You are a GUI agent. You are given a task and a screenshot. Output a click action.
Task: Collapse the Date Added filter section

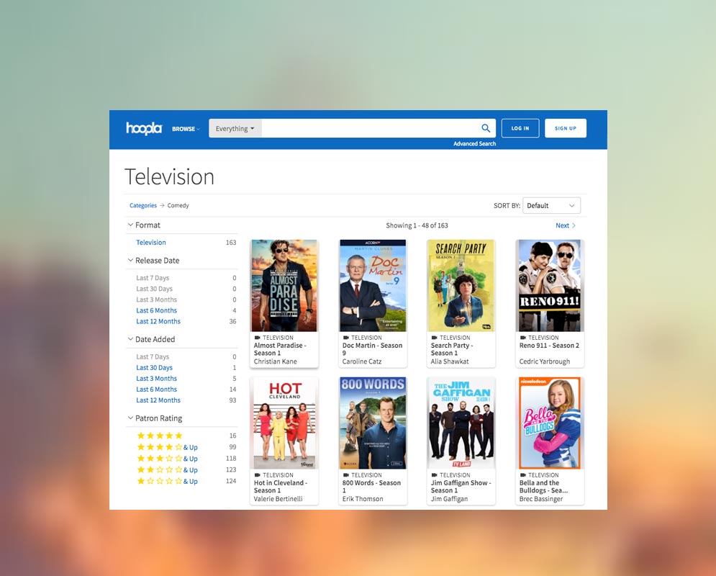151,339
